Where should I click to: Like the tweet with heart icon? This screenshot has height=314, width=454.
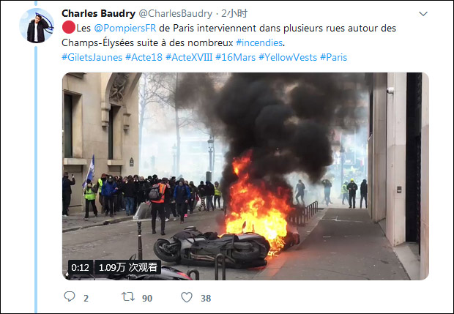[x=187, y=297]
